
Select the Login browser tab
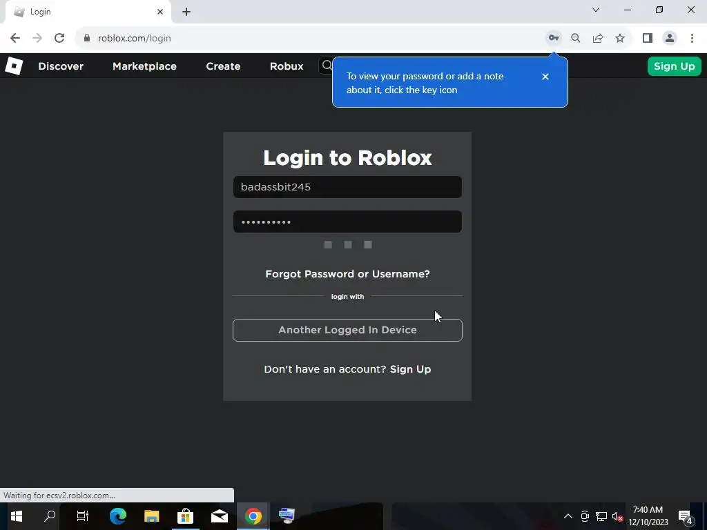coord(88,12)
